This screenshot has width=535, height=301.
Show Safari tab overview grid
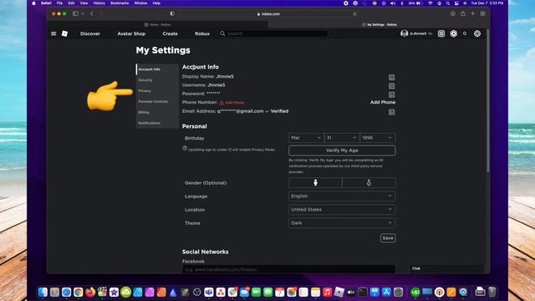482,13
